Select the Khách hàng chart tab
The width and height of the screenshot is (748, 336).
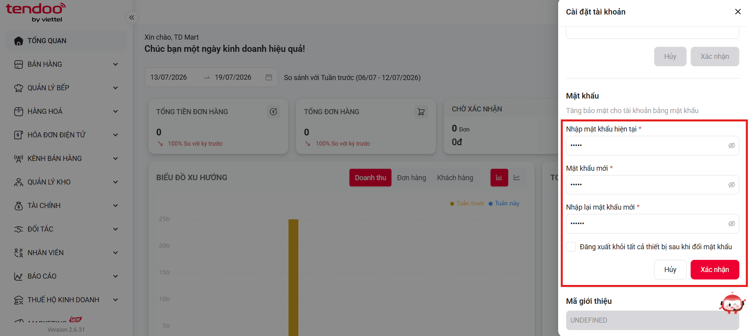coord(455,178)
